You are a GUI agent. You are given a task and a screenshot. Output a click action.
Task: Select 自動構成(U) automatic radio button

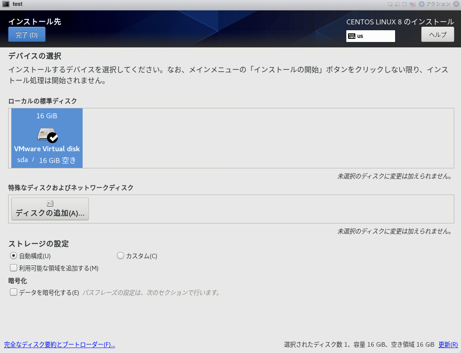pos(14,255)
